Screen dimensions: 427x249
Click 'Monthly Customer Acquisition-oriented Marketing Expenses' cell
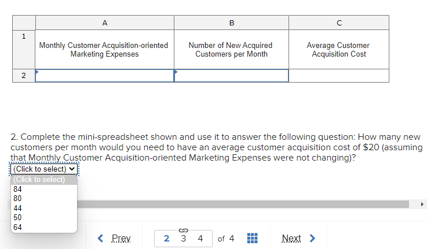(104, 50)
